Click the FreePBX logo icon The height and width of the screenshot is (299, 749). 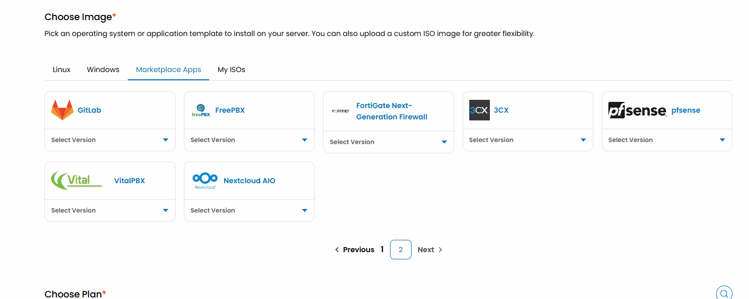click(x=201, y=110)
